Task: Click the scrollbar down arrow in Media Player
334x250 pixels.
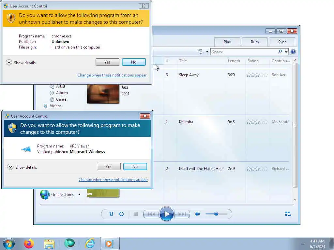Action: coord(295,200)
